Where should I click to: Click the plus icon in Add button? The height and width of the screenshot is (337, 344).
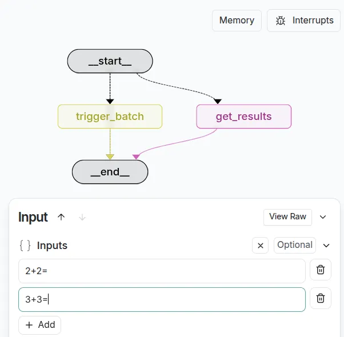point(29,325)
